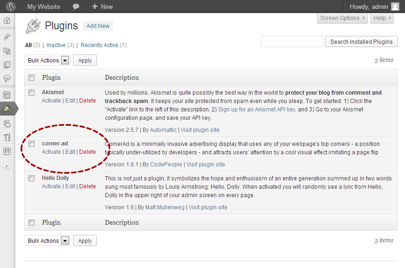405x268 pixels.
Task: Expand the Help panel
Action: coord(382,18)
